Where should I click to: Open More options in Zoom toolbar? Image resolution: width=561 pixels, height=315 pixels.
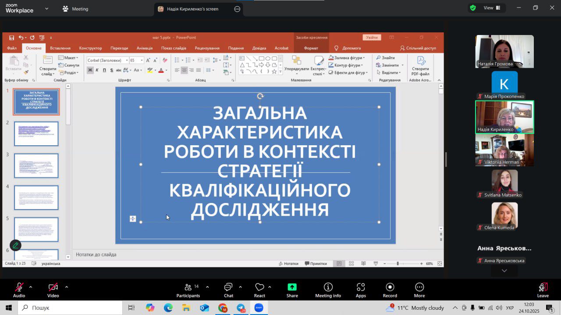pyautogui.click(x=419, y=287)
